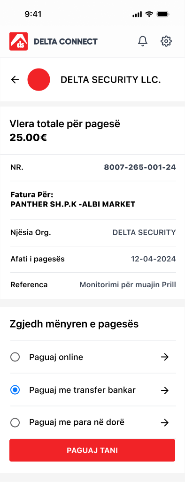Select Paguaj me para në dorë radio button

(x=15, y=423)
